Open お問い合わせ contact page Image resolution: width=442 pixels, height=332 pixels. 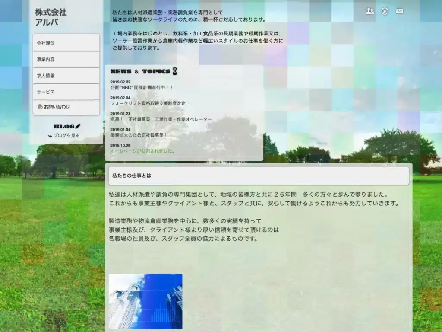[66, 107]
